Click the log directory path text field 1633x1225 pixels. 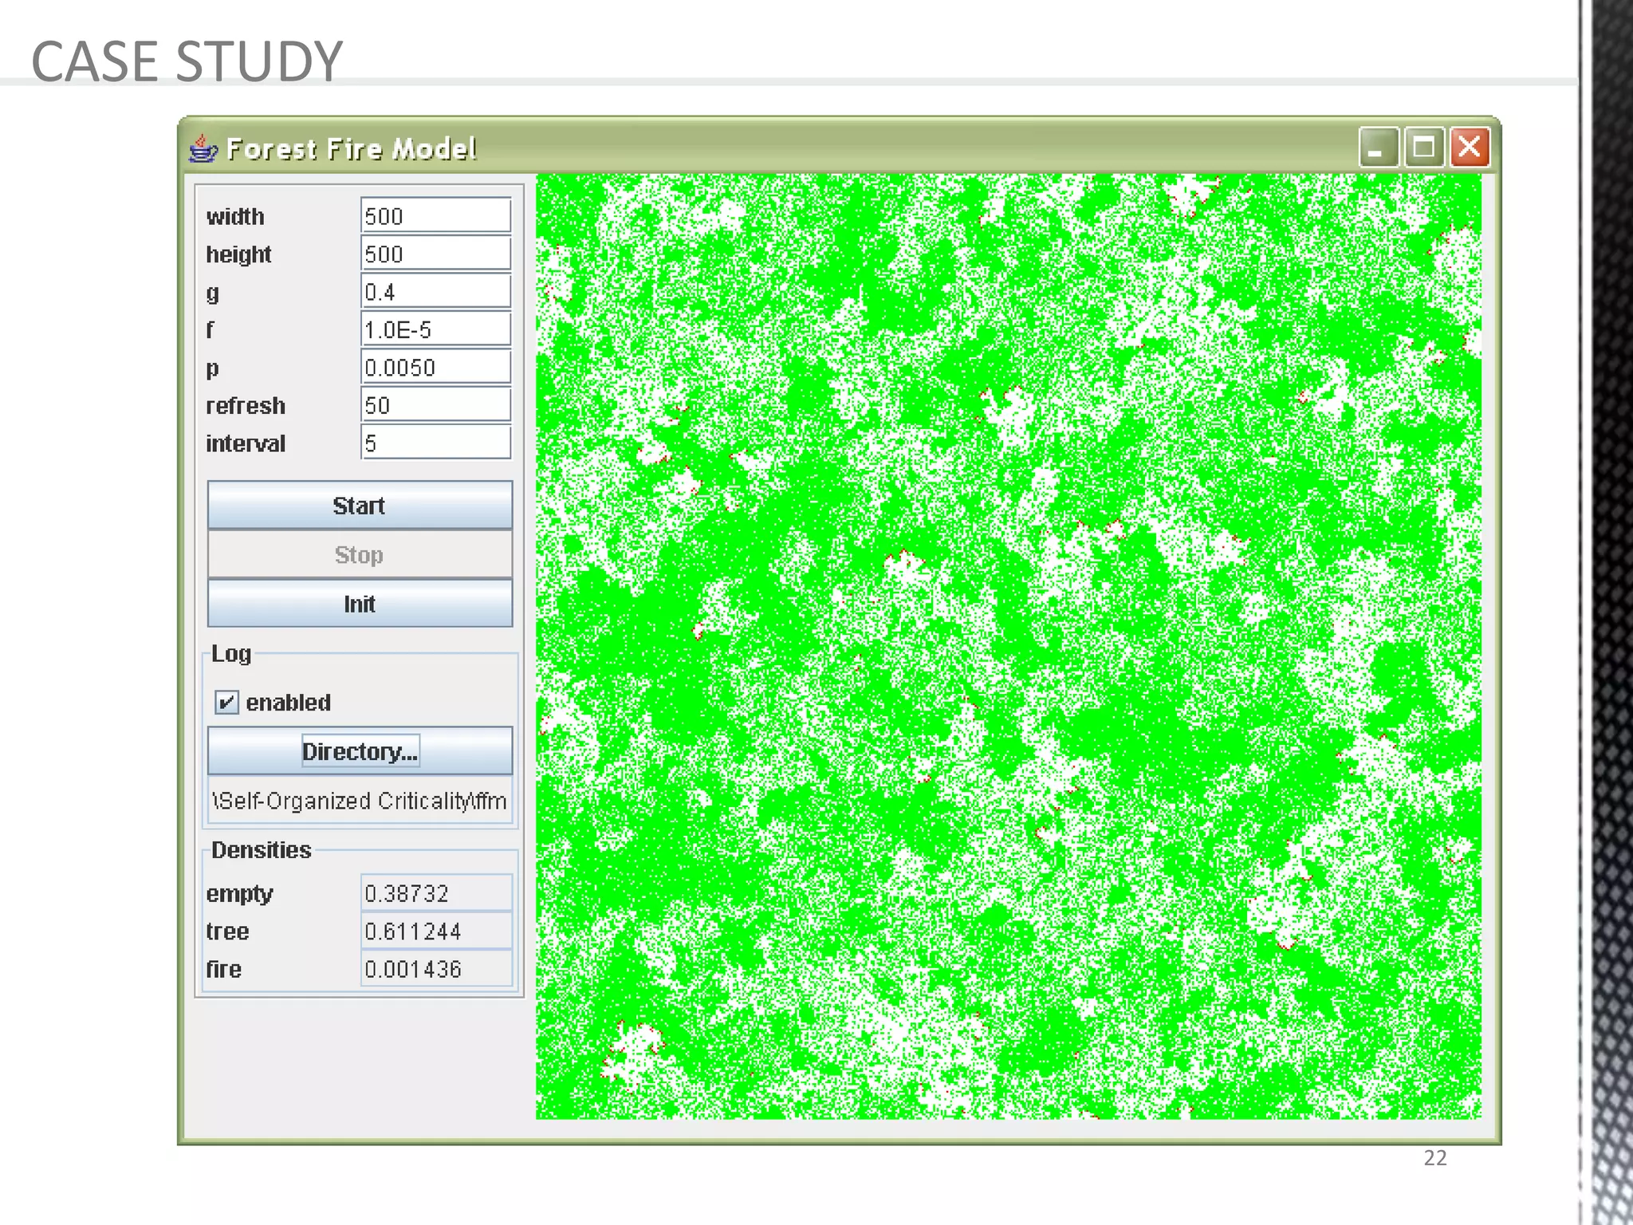pos(360,801)
